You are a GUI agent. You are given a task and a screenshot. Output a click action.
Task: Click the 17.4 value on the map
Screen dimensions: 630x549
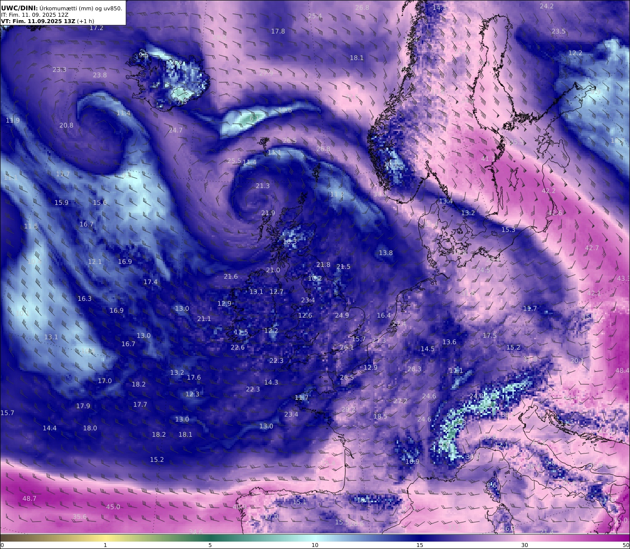click(x=151, y=282)
